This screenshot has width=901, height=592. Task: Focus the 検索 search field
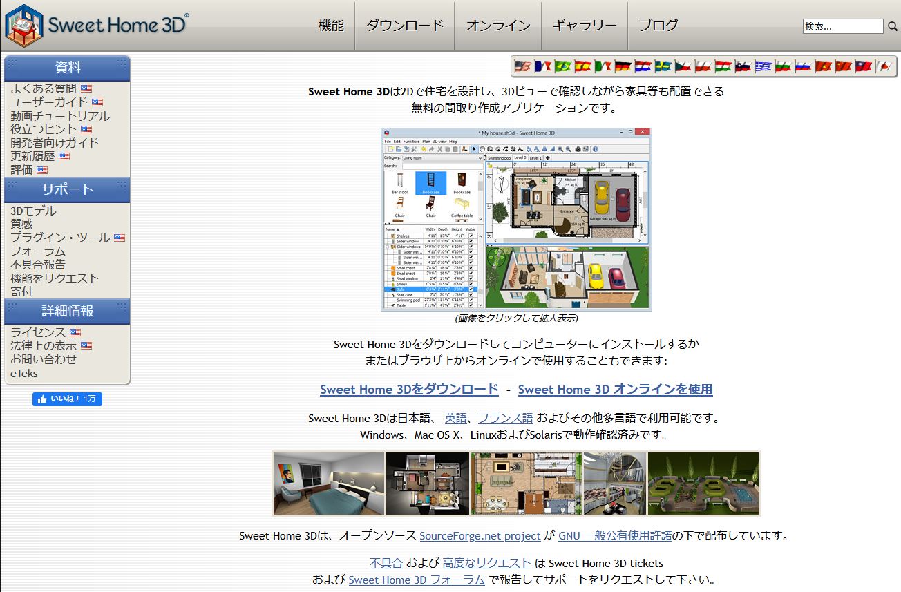point(843,26)
